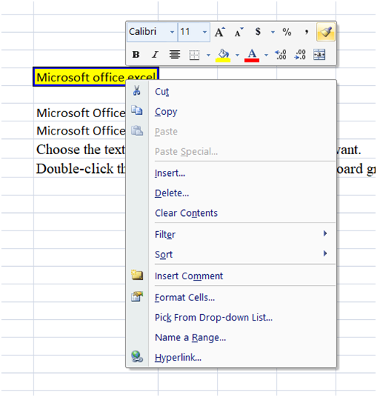
Task: Click Merge and Center icon
Action: pos(320,55)
